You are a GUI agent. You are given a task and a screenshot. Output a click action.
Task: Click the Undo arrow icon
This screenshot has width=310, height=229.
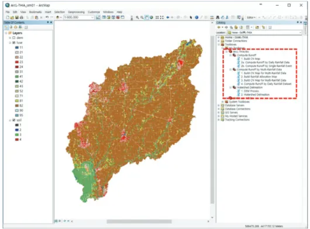pos(47,18)
